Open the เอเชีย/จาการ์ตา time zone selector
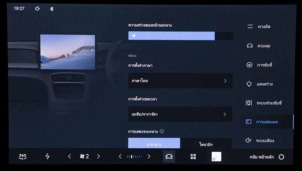 click(x=180, y=114)
